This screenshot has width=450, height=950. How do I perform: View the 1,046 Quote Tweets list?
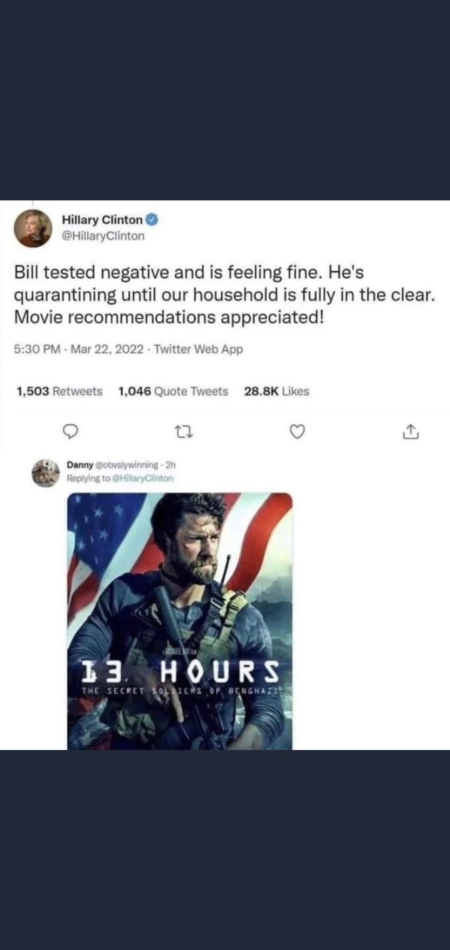(173, 391)
